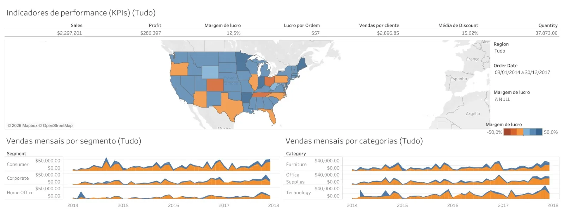Click the OpenStreetMap attribution link
Viewport: 564px width, 215px height.
point(58,125)
